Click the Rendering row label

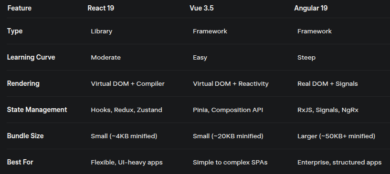[x=23, y=83]
